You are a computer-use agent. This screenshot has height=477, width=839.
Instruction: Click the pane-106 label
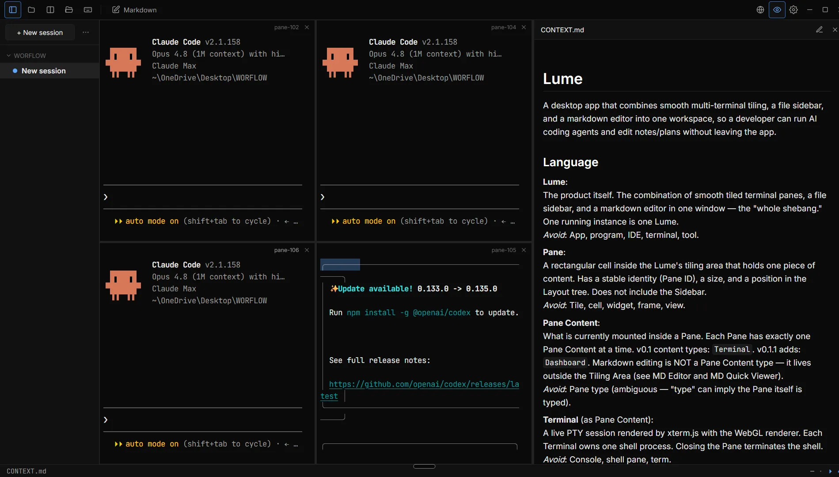click(286, 250)
